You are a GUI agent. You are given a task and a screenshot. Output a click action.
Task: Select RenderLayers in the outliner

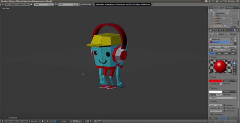pyautogui.click(x=220, y=13)
